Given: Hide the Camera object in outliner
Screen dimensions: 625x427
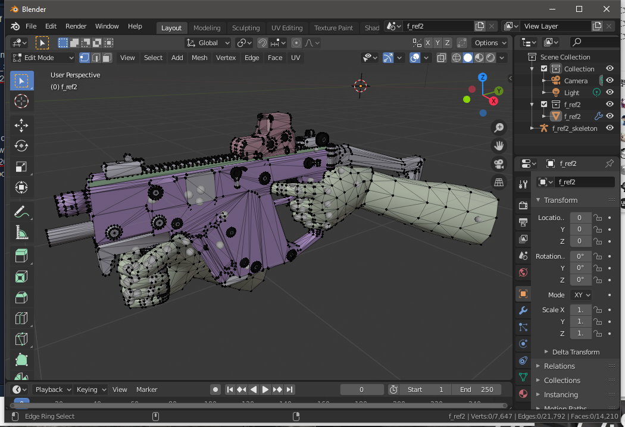Looking at the screenshot, I should [x=610, y=81].
